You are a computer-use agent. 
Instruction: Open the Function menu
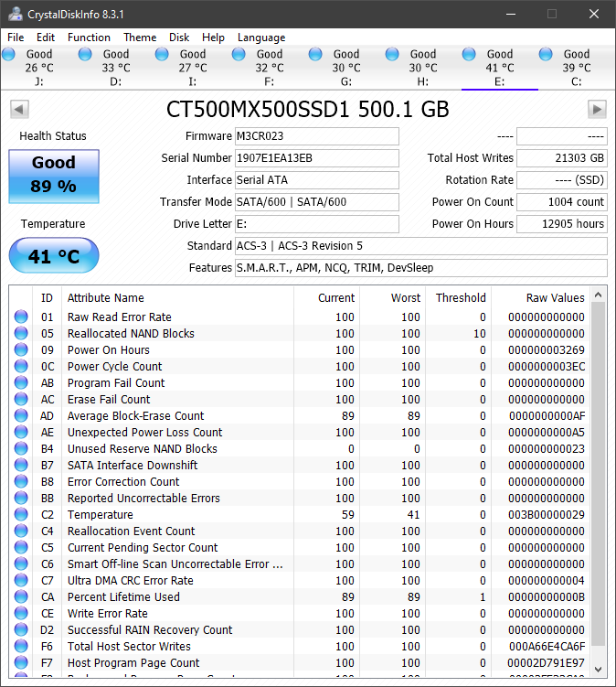tap(89, 38)
